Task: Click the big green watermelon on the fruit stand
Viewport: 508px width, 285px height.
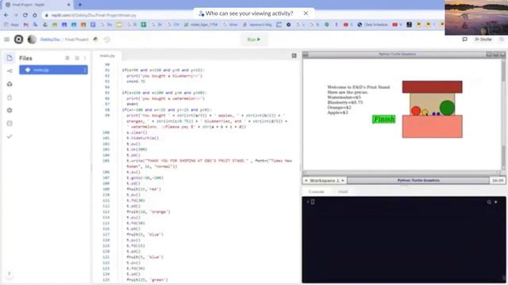Action: [x=447, y=108]
